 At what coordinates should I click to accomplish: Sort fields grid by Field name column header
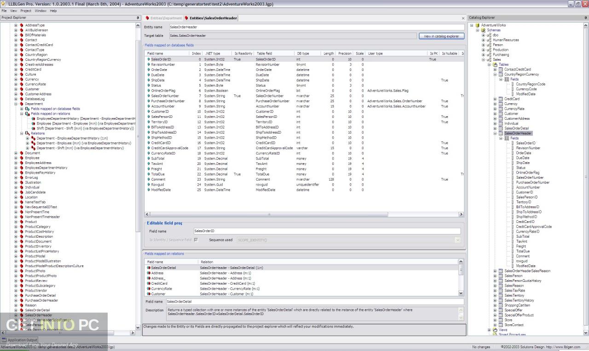[x=167, y=53]
